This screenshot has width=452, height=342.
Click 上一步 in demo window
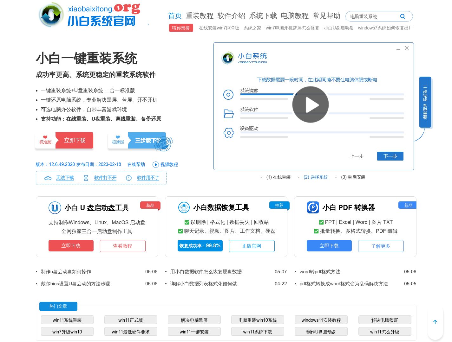[x=357, y=156]
